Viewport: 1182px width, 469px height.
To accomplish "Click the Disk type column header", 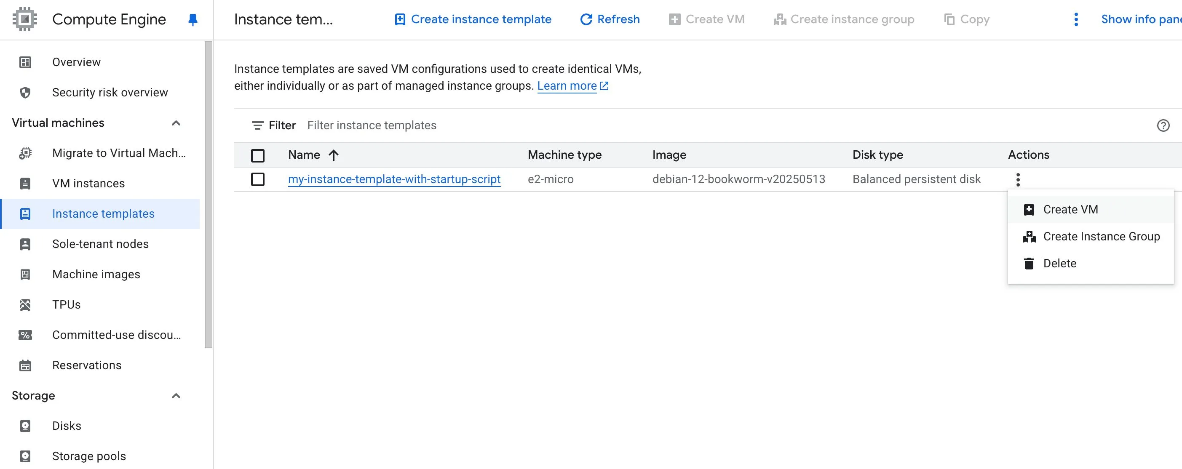I will pos(877,155).
